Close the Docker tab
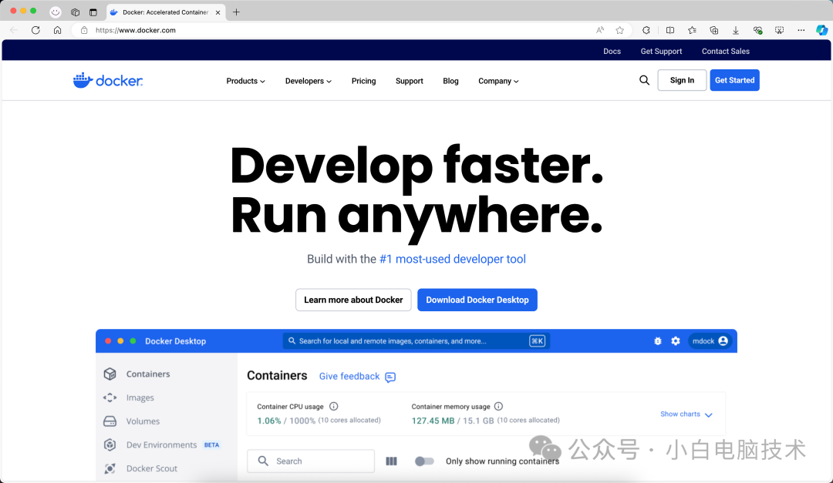833x483 pixels. pos(218,12)
